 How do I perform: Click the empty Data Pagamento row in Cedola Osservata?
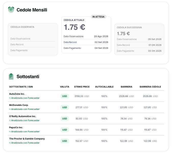coord(33,50)
